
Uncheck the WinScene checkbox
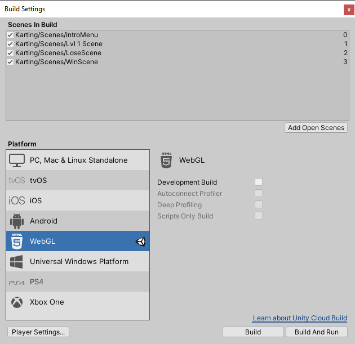coord(10,62)
